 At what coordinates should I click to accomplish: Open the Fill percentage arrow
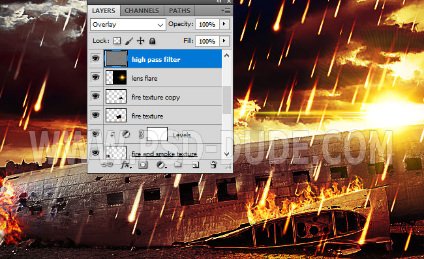[224, 41]
